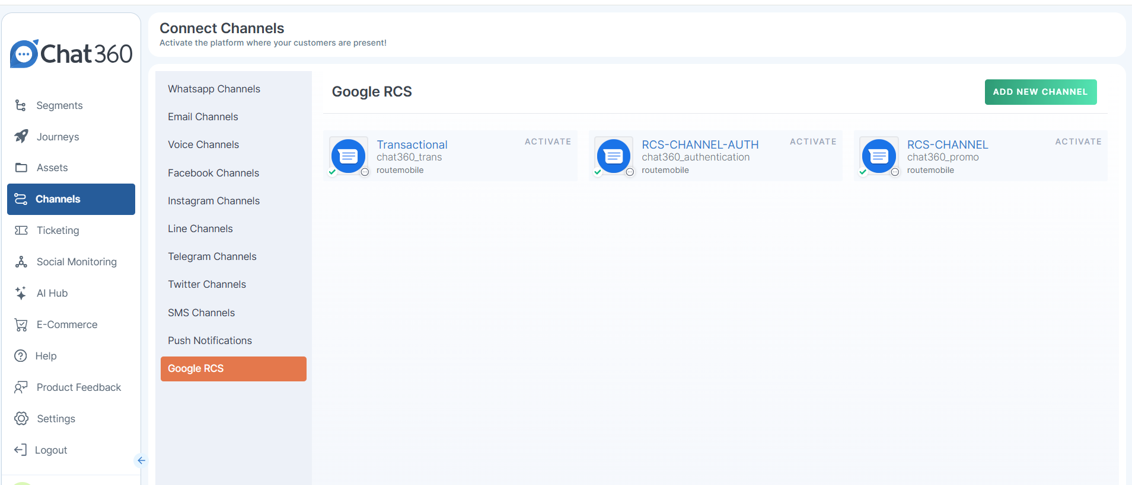The image size is (1132, 485).
Task: Click Logout label in sidebar
Action: 51,450
